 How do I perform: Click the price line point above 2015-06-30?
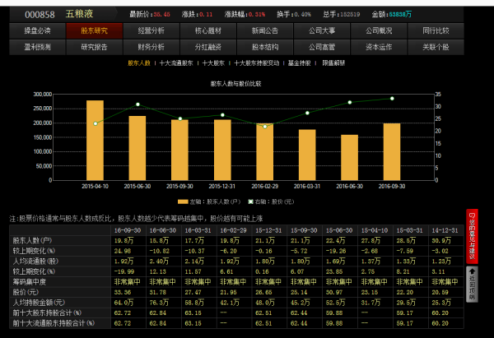137,104
